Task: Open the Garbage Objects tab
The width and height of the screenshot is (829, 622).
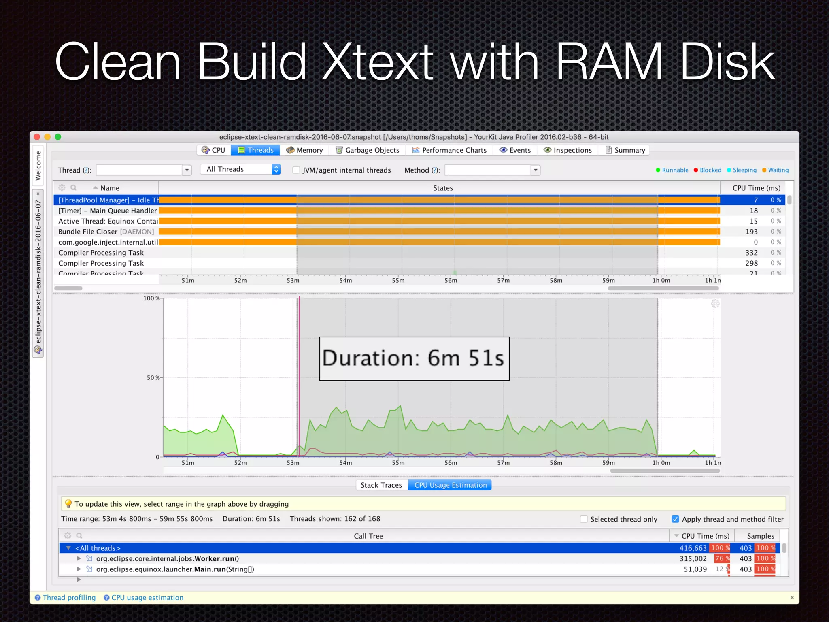Action: (367, 150)
